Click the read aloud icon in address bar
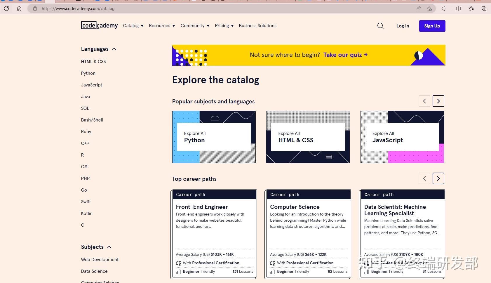Image resolution: width=491 pixels, height=283 pixels. [x=419, y=8]
